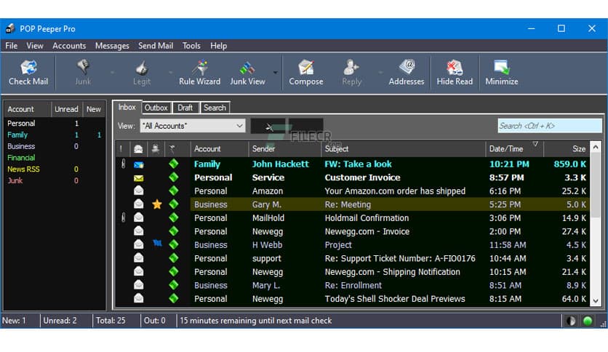Screen dimensions: 608x352
Task: Expand the Reply button dropdown arrow
Action: (380, 73)
